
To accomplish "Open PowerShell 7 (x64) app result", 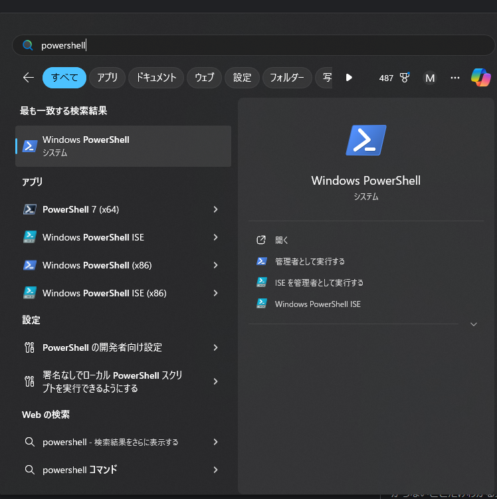I will tap(123, 209).
